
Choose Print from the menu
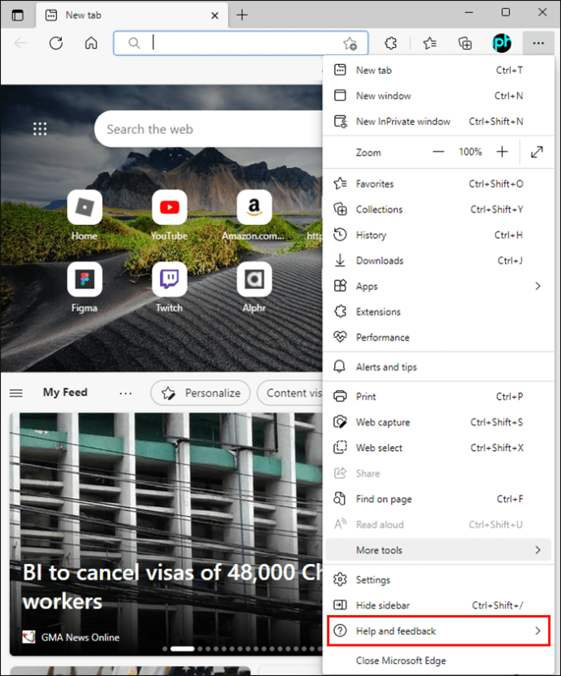pos(438,396)
